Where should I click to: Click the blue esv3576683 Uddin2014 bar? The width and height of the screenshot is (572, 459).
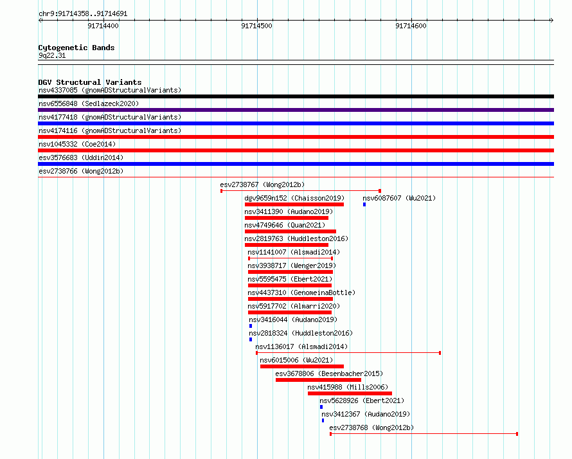(296, 164)
